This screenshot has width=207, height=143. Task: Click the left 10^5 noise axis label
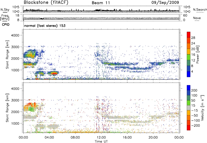click(x=16, y=7)
